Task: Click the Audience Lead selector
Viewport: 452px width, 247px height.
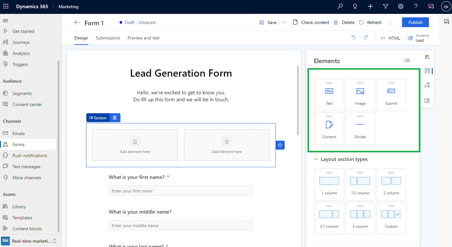Action: pos(419,38)
